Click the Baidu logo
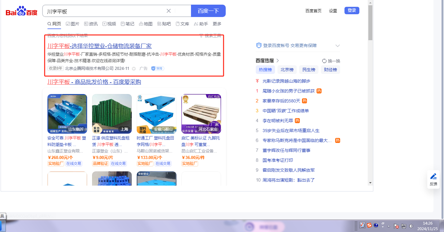 pos(21,11)
